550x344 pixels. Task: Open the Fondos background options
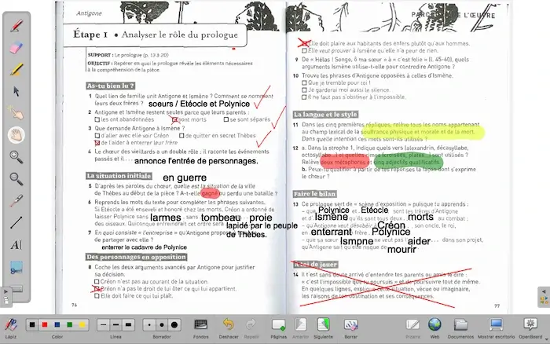click(x=201, y=324)
